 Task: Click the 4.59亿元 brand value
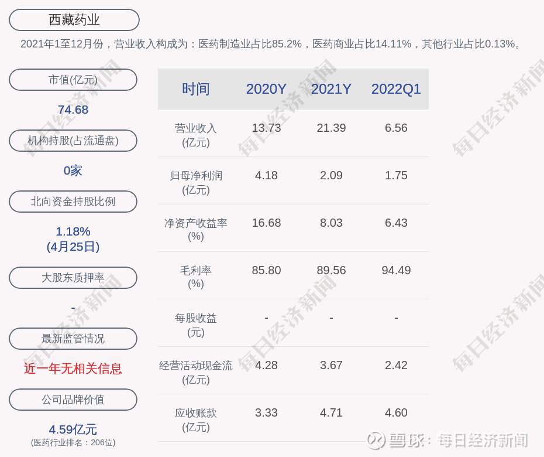(x=73, y=429)
